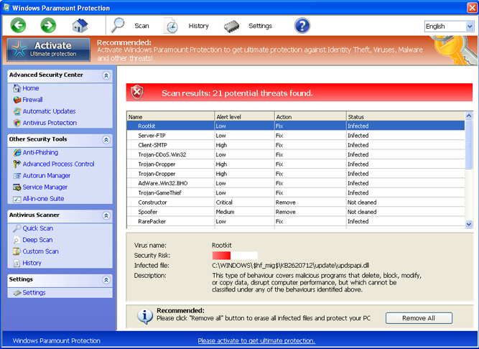Click the info icon beside Recommended note
This screenshot has height=349, width=479.
tap(145, 317)
